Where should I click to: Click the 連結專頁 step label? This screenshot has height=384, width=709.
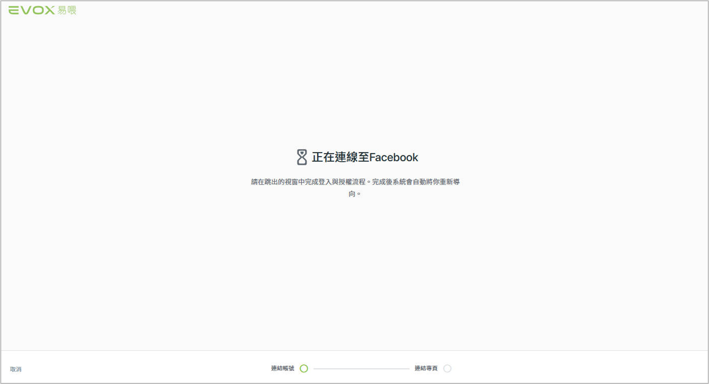(426, 369)
